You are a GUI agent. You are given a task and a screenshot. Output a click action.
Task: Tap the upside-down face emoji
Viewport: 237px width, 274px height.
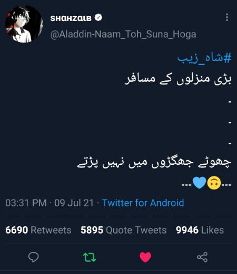[x=214, y=183]
